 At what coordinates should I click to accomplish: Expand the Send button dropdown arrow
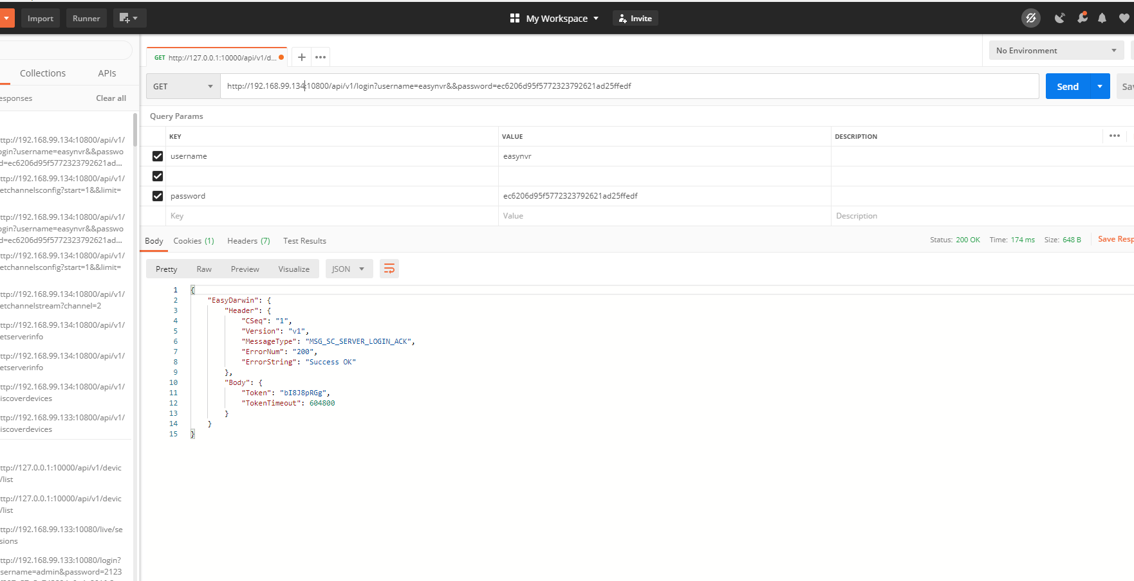[x=1100, y=86]
